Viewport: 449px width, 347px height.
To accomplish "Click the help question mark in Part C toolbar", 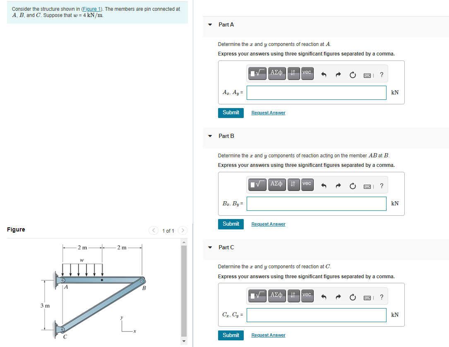I will [381, 296].
